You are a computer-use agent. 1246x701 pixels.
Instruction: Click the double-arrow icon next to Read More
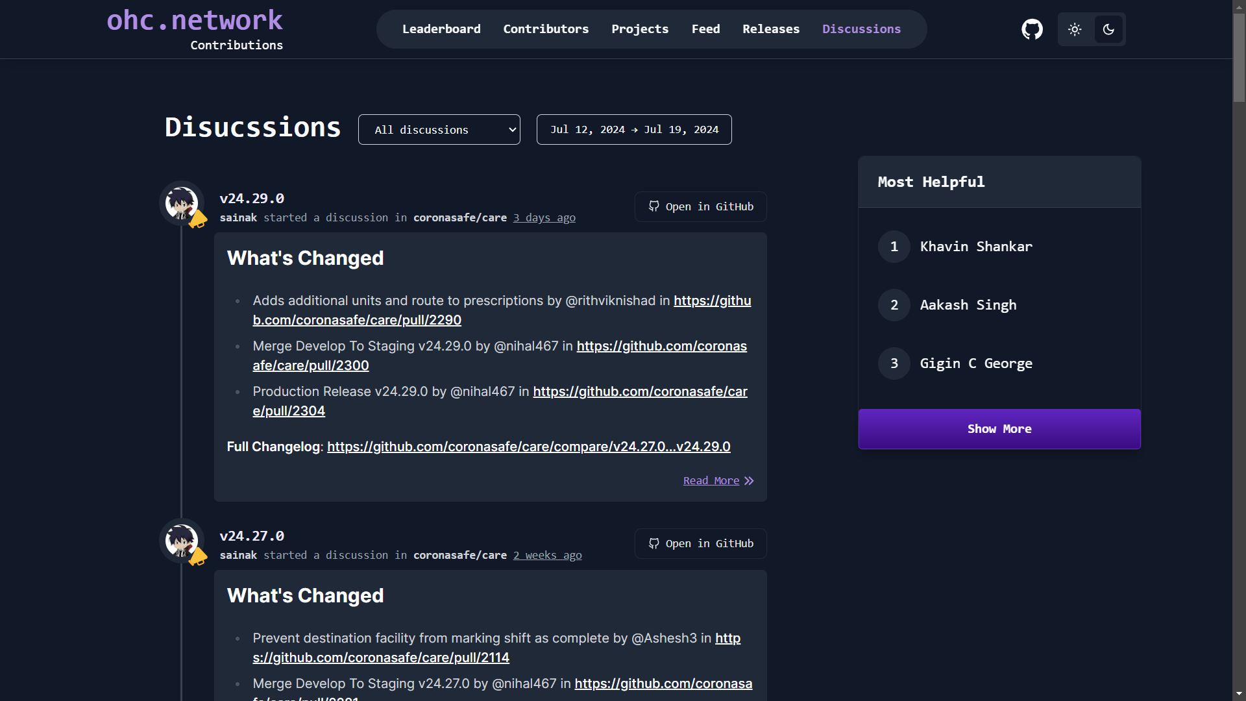point(750,480)
